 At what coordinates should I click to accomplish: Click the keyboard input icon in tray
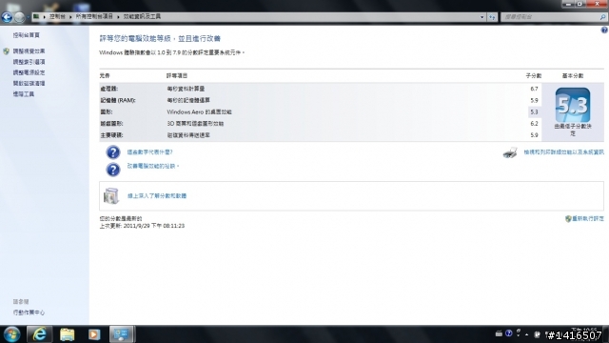(x=499, y=333)
